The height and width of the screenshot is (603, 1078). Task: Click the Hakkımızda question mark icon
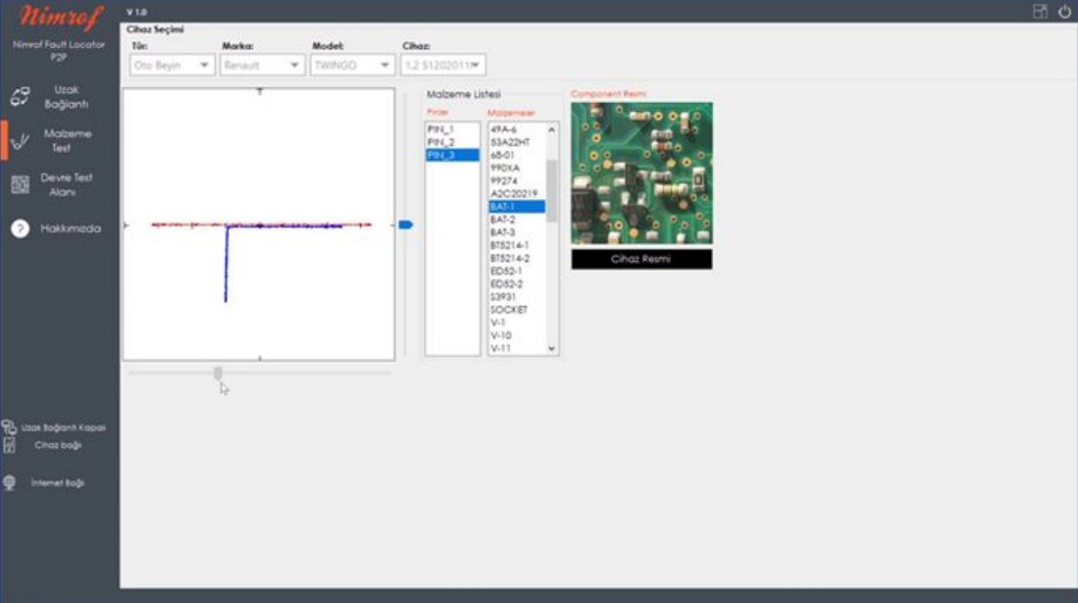(20, 229)
